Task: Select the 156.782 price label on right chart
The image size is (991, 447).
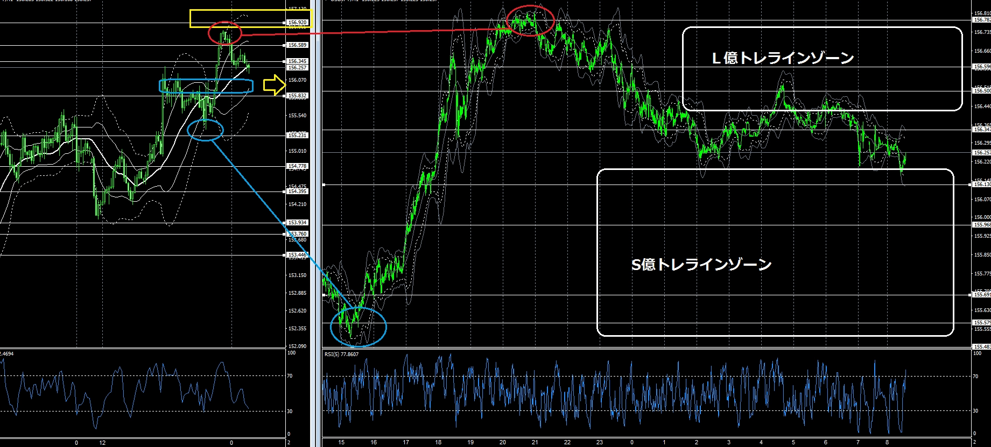Action: (982, 20)
